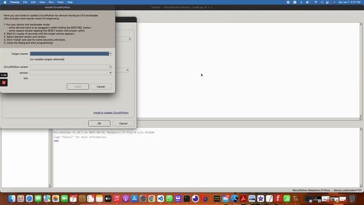Open FaceTime in the Dock

(x=64, y=199)
